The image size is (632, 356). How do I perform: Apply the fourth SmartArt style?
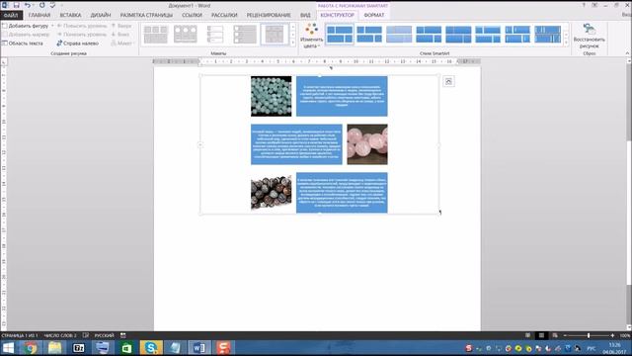[x=429, y=34]
